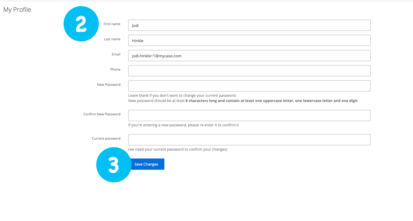Click the "Confirm New Password" label text
The image size is (413, 221).
(x=102, y=114)
